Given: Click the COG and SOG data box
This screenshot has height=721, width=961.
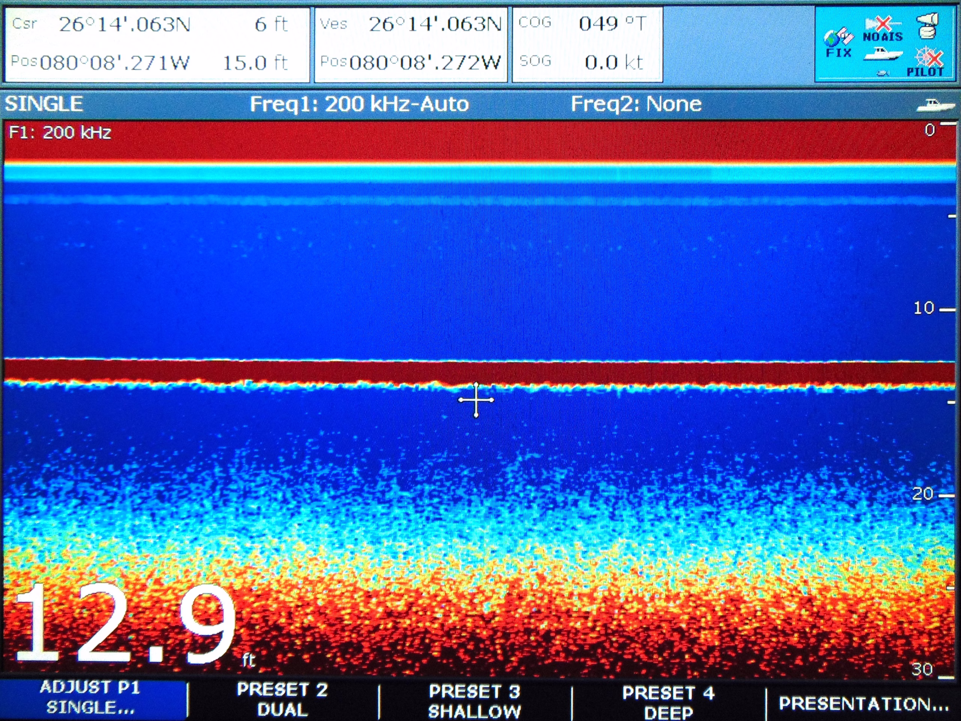Looking at the screenshot, I should coord(587,44).
